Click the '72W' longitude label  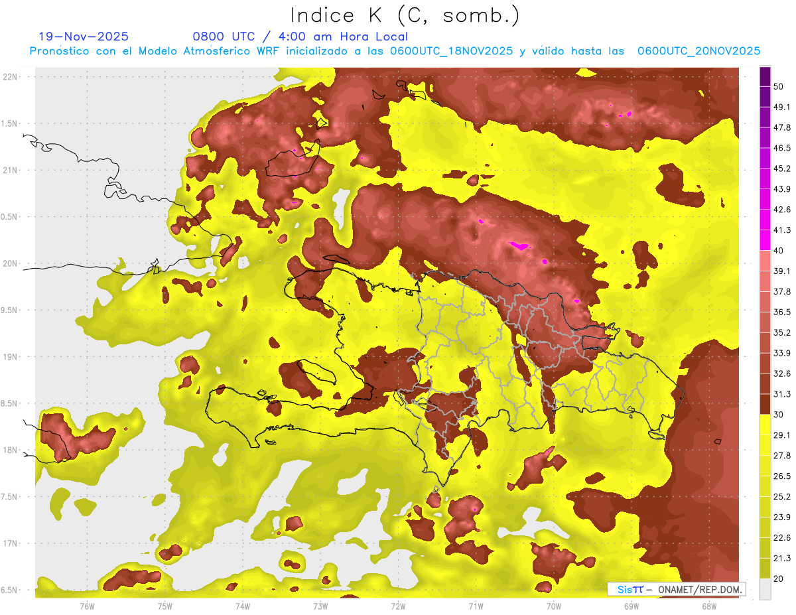(398, 606)
